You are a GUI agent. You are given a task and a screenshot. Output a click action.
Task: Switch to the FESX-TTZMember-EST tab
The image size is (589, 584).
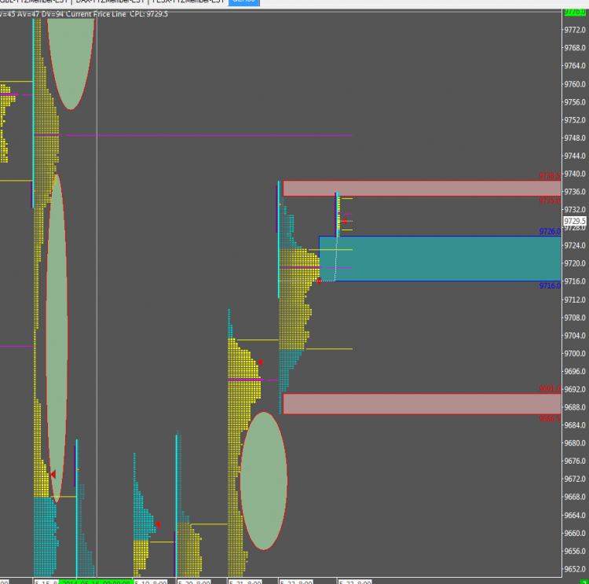[x=188, y=2]
